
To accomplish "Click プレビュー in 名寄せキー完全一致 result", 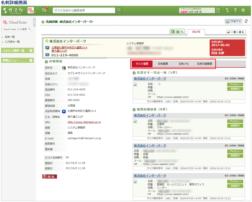I will 235,85.
